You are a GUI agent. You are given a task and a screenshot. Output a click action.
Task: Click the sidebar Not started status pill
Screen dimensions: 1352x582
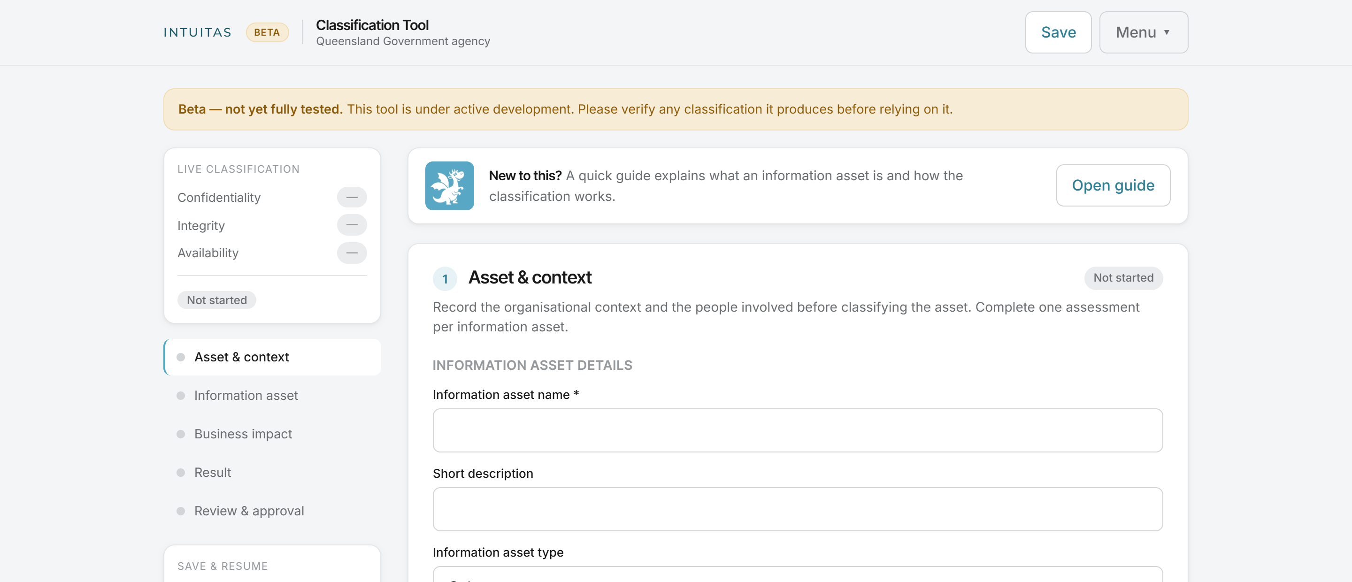[217, 300]
